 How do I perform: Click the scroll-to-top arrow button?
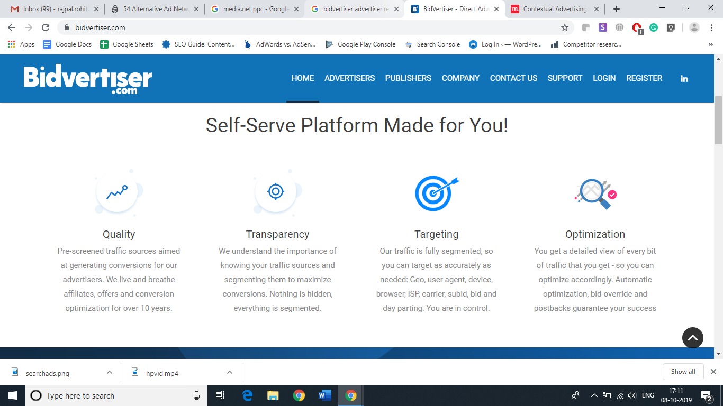pos(693,337)
